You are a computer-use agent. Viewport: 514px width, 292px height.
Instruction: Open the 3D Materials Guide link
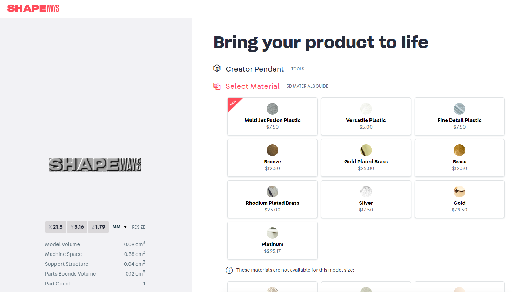[307, 86]
